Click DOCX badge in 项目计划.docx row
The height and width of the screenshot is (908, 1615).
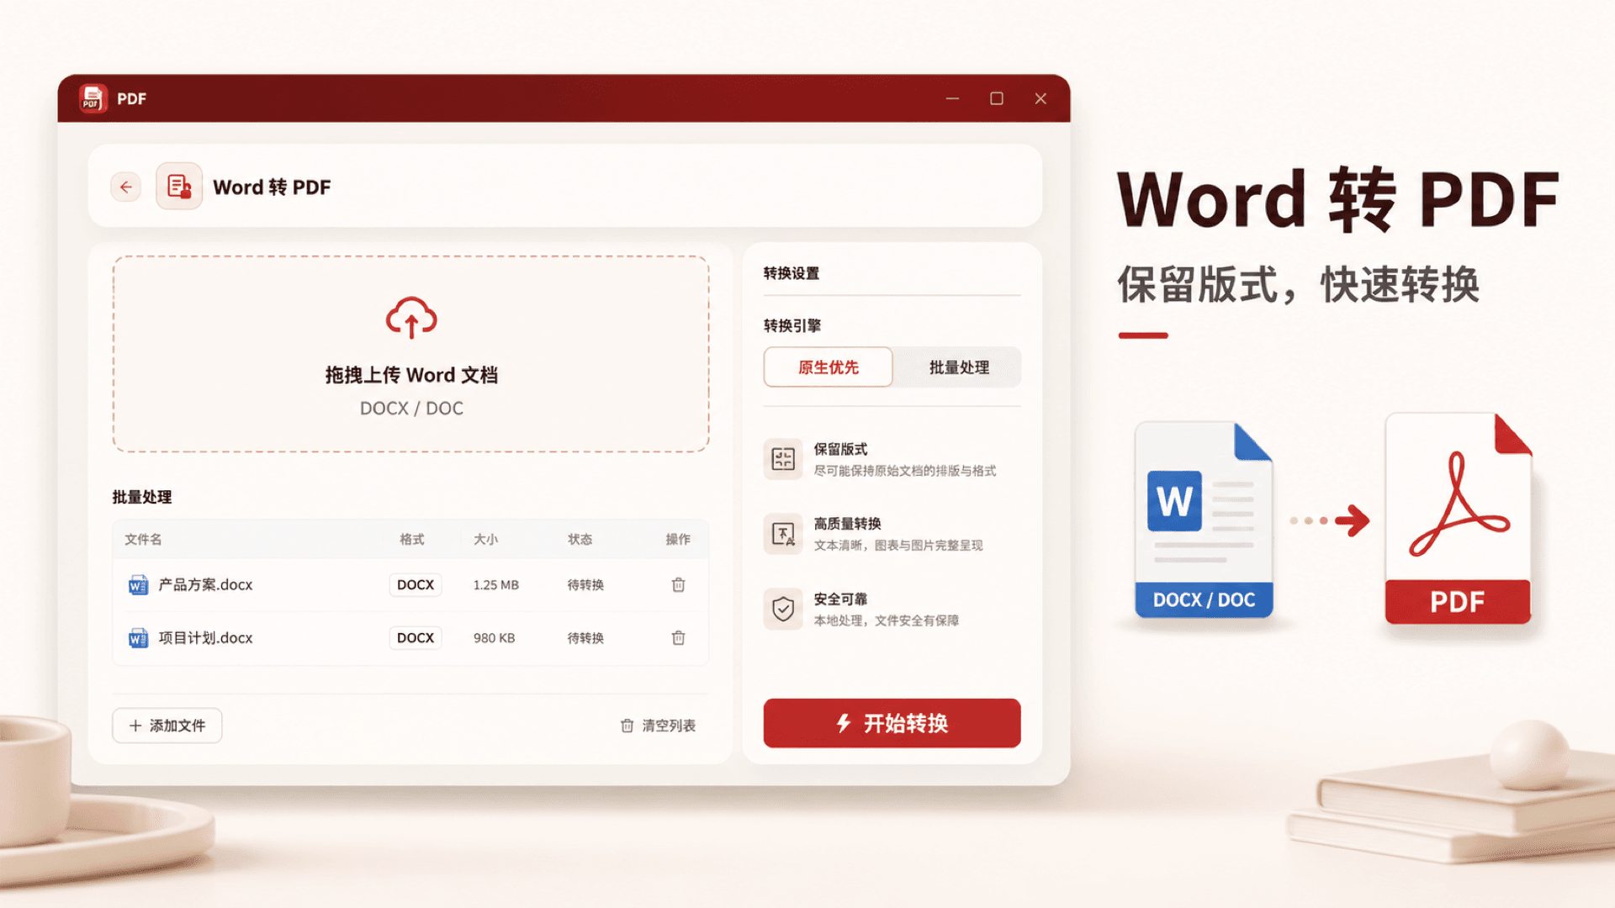[x=416, y=638]
